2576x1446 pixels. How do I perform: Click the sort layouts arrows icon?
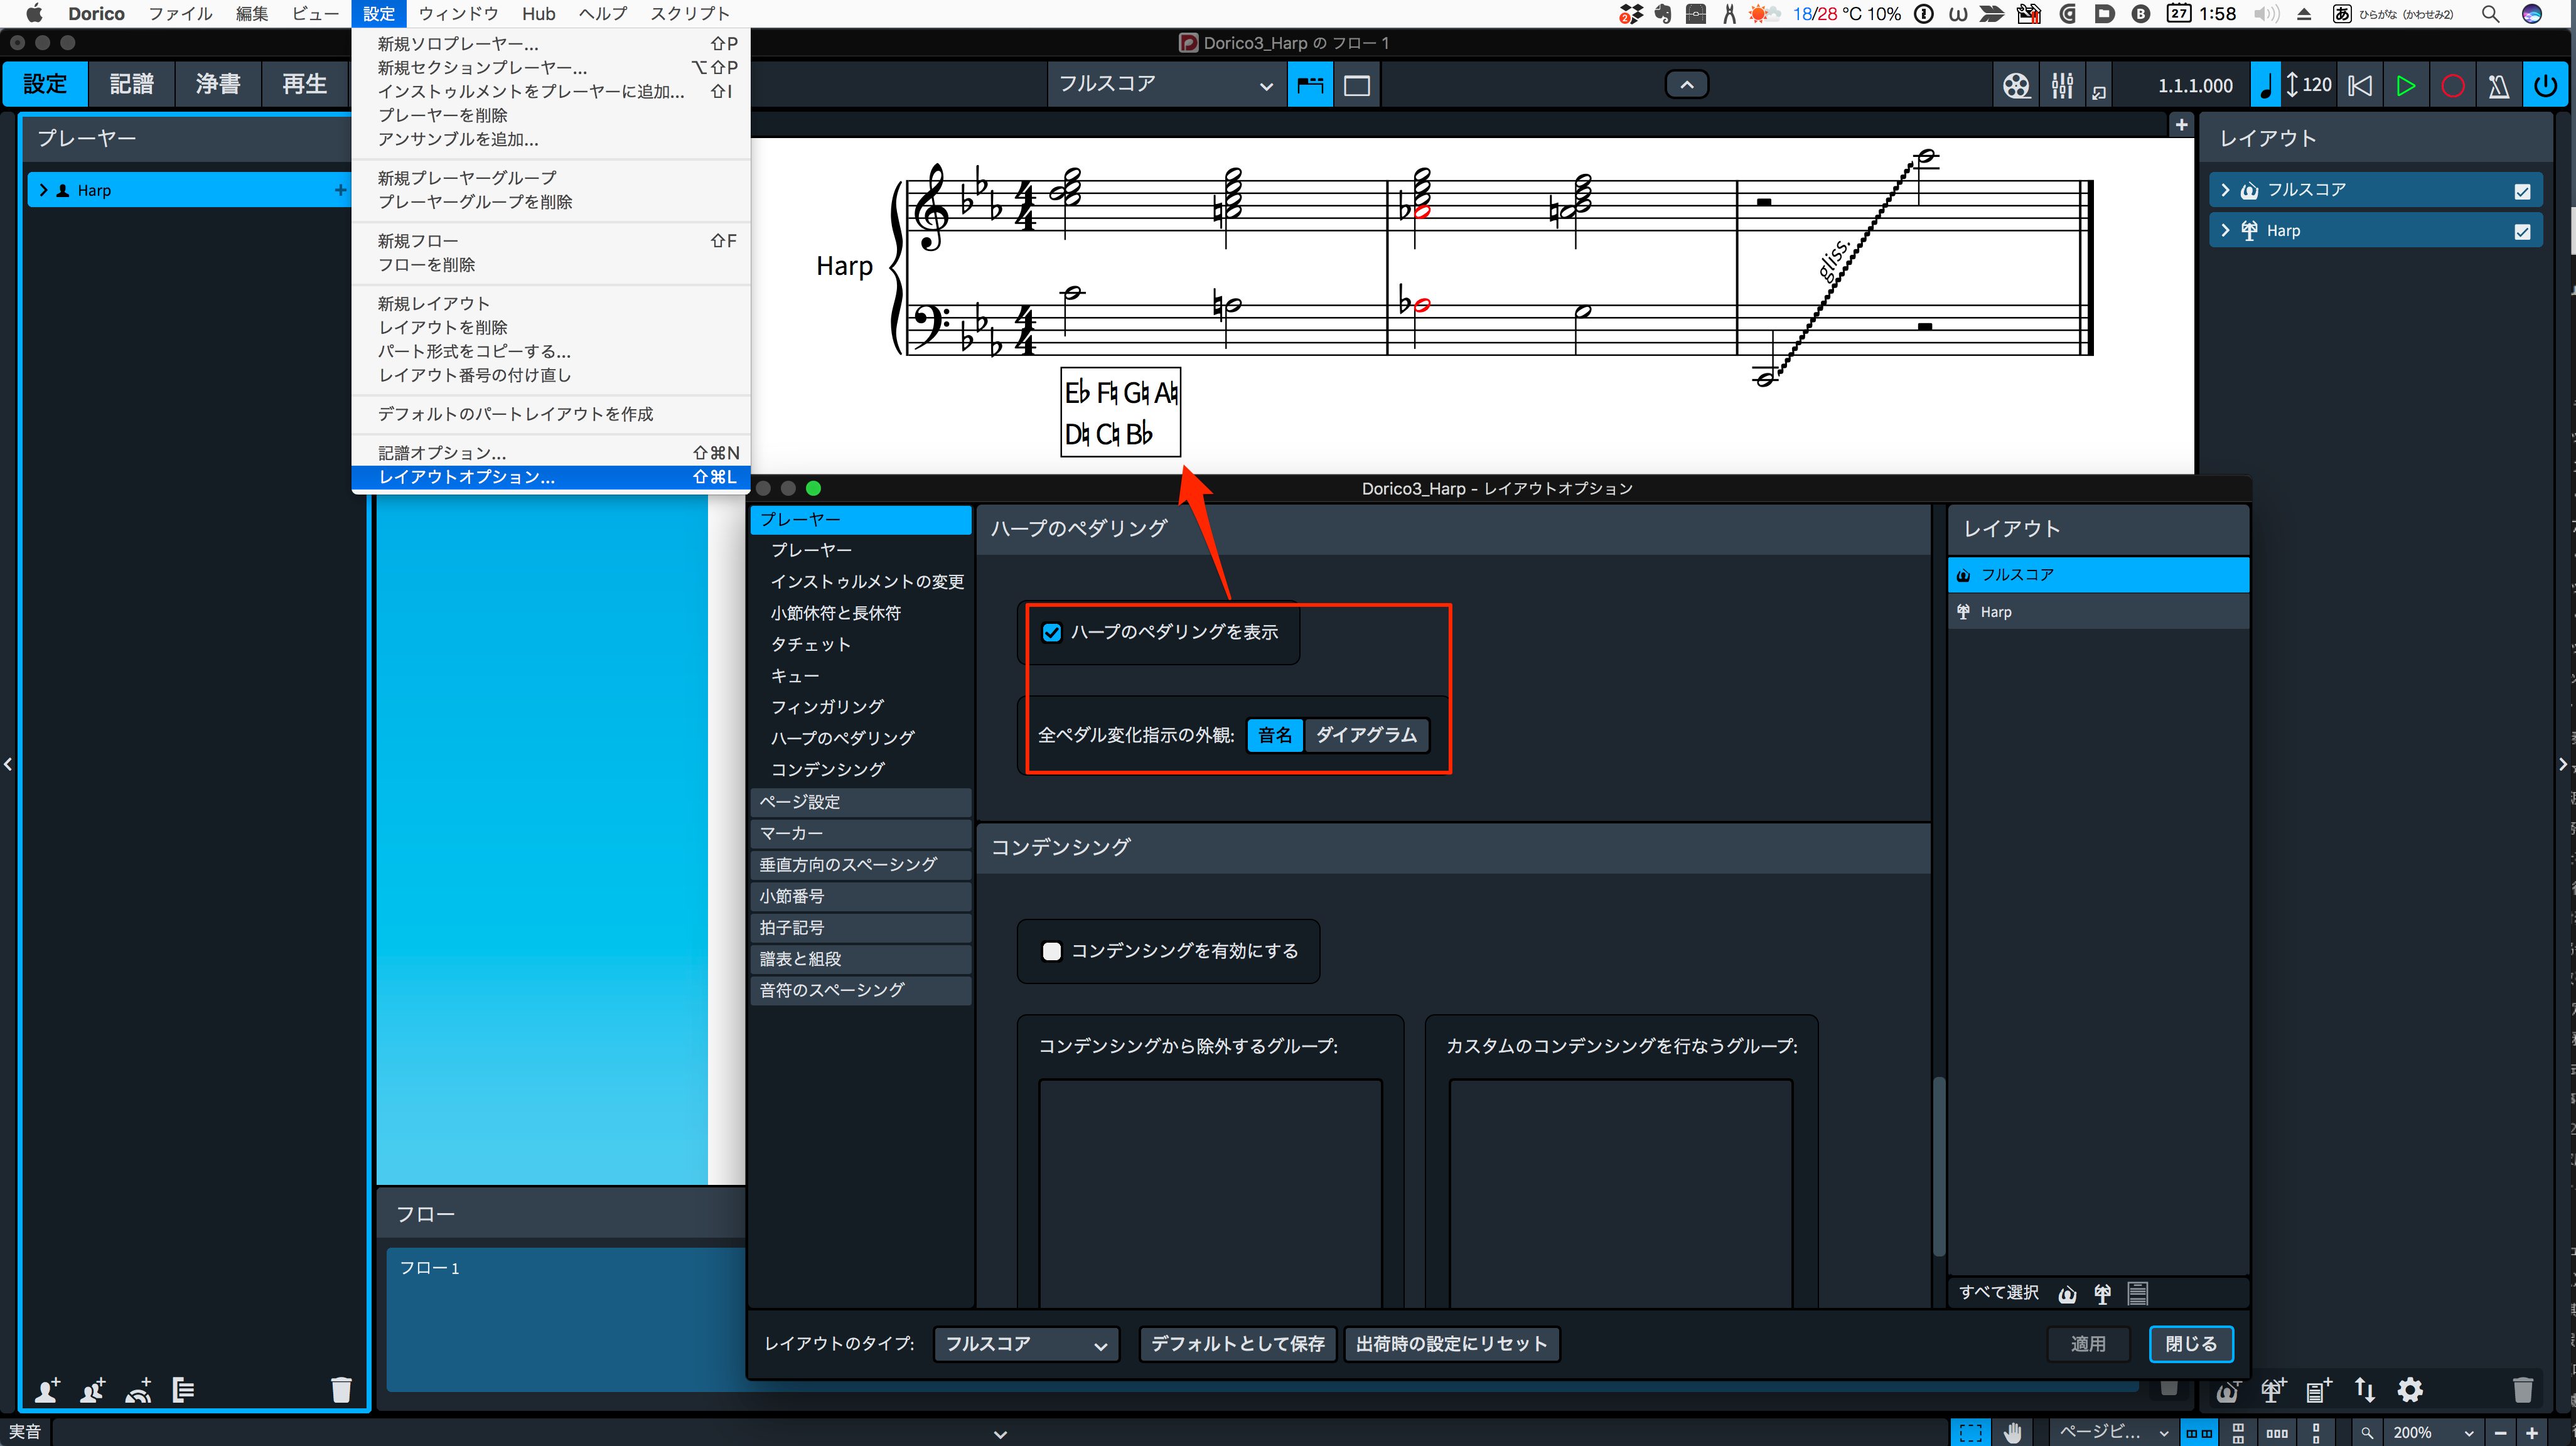click(2364, 1390)
